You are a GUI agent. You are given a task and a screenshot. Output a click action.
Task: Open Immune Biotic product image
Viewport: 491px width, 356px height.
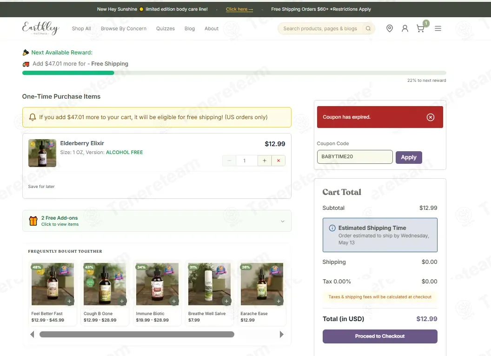157,284
